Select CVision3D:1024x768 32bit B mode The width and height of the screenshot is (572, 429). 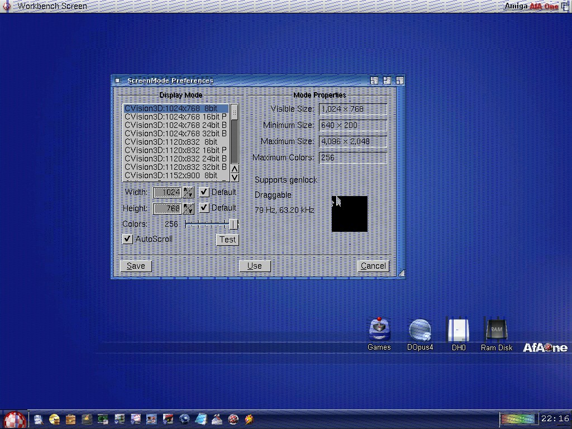(175, 134)
